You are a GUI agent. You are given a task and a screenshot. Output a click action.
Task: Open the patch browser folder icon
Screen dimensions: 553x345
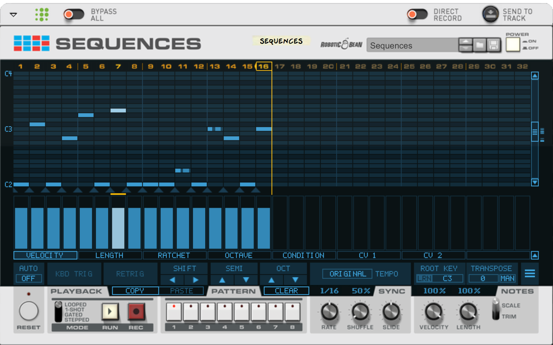click(479, 45)
